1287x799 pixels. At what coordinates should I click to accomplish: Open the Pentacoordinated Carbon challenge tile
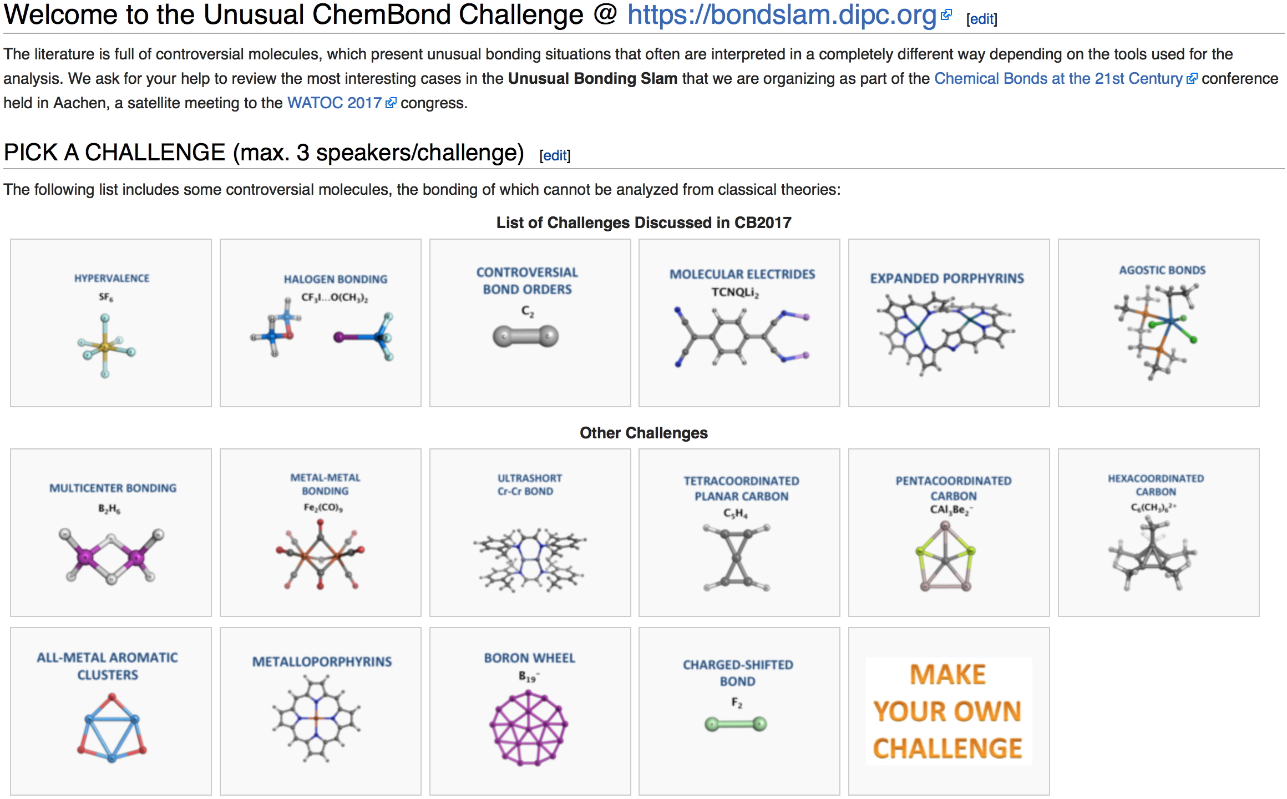point(949,533)
